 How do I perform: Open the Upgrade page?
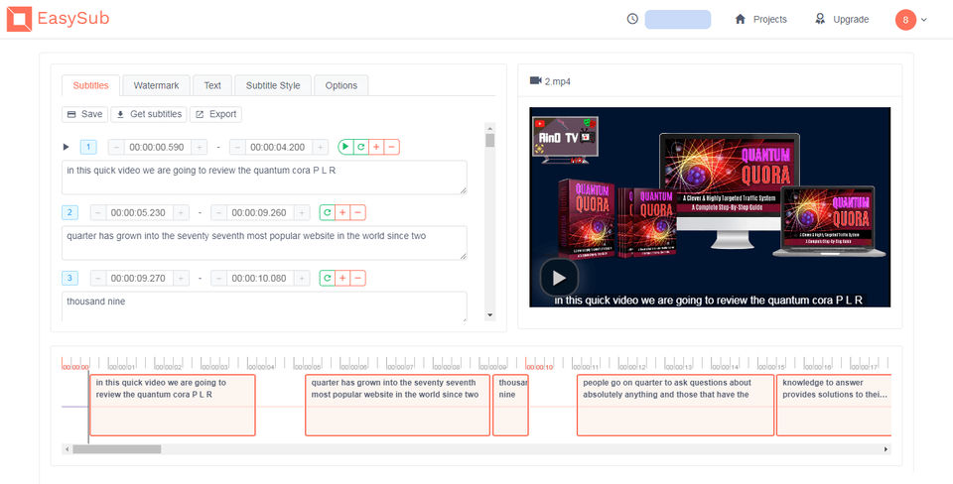tap(842, 20)
